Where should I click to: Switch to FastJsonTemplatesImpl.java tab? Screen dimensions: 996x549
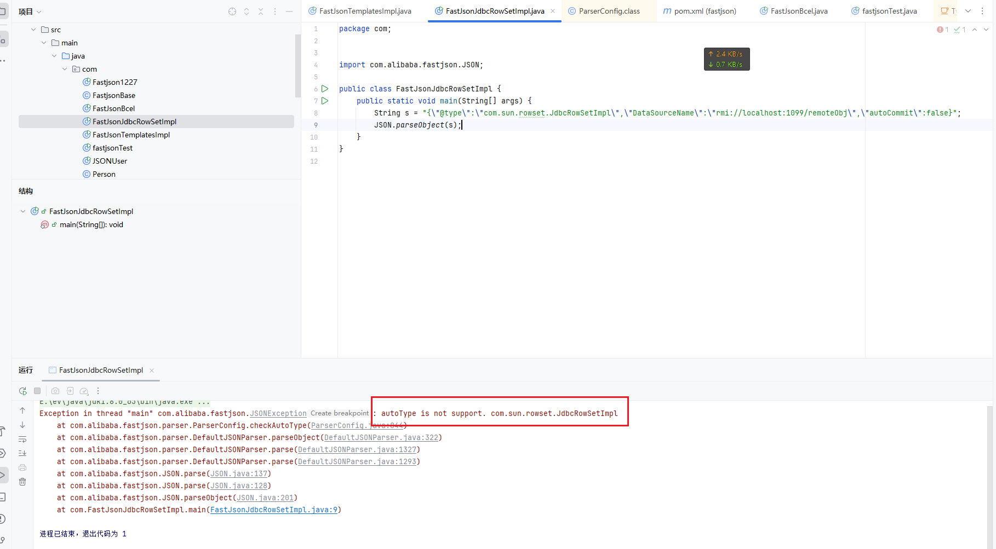click(x=360, y=11)
